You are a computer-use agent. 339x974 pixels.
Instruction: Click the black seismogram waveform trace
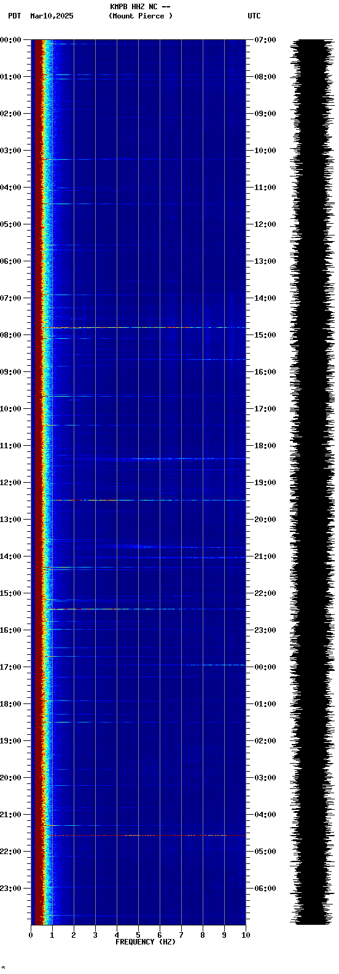click(312, 481)
